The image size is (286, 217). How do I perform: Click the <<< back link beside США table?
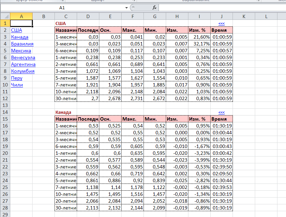[x=221, y=23]
